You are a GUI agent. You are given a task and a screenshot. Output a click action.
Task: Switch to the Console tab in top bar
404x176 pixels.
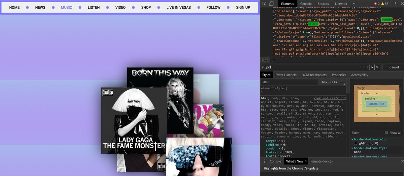tap(306, 4)
